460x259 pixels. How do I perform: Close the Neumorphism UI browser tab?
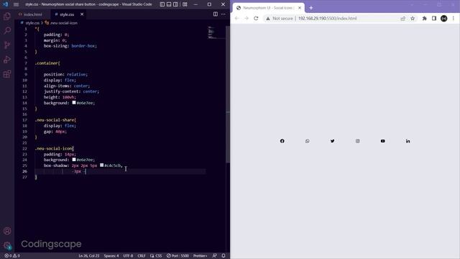coord(300,8)
